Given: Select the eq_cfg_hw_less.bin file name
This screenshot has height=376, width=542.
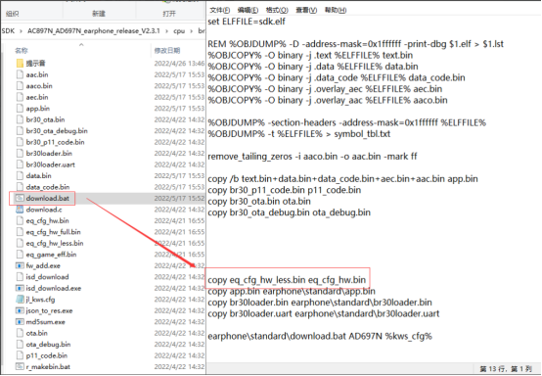Looking at the screenshot, I should click(x=55, y=243).
